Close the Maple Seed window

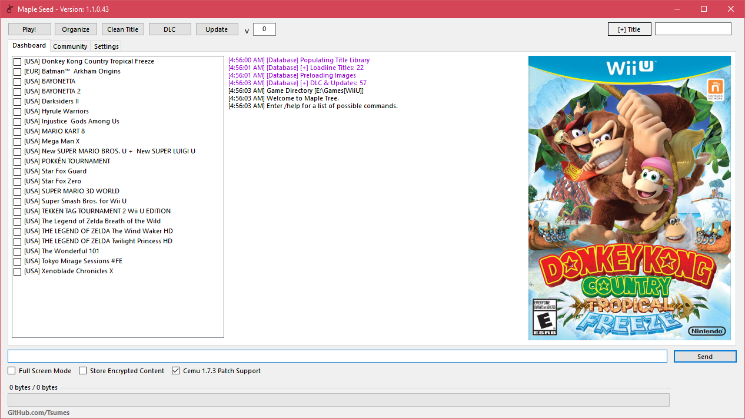pos(731,9)
